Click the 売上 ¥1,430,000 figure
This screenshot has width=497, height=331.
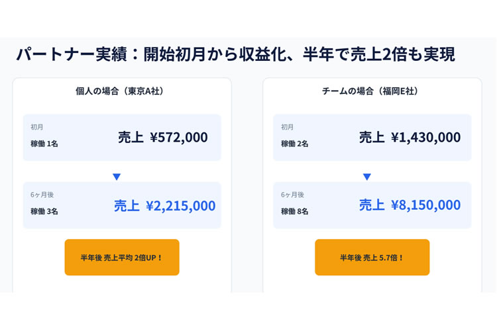pyautogui.click(x=410, y=138)
